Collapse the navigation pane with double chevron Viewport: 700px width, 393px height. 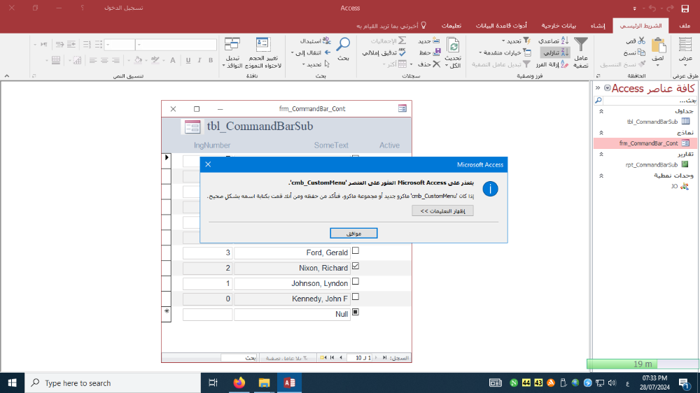598,88
